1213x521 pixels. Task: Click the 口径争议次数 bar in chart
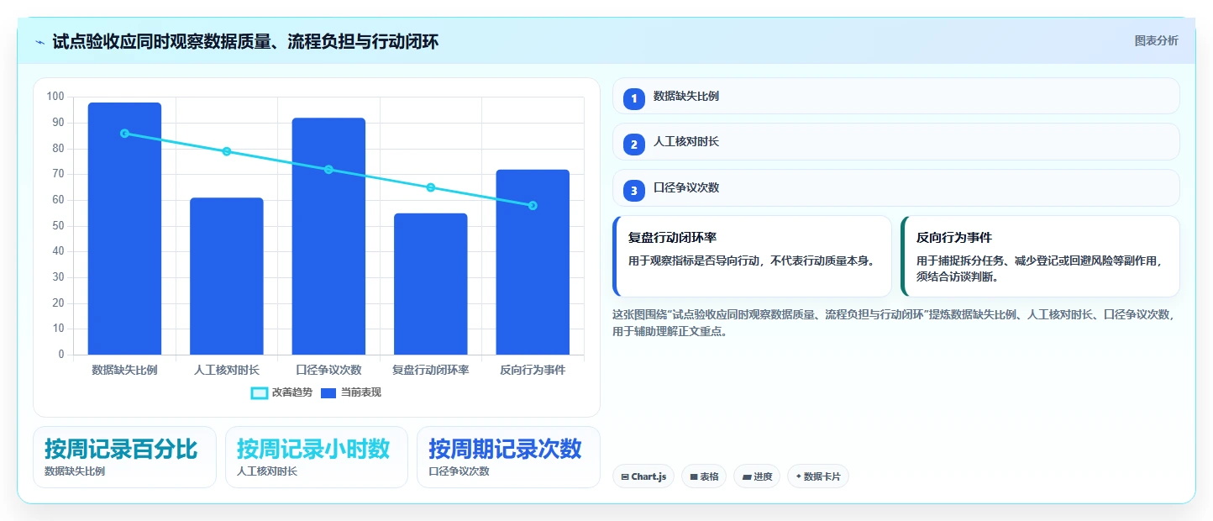[x=328, y=236]
